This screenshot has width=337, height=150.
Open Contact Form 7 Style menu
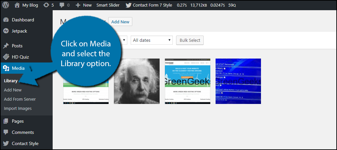click(152, 5)
